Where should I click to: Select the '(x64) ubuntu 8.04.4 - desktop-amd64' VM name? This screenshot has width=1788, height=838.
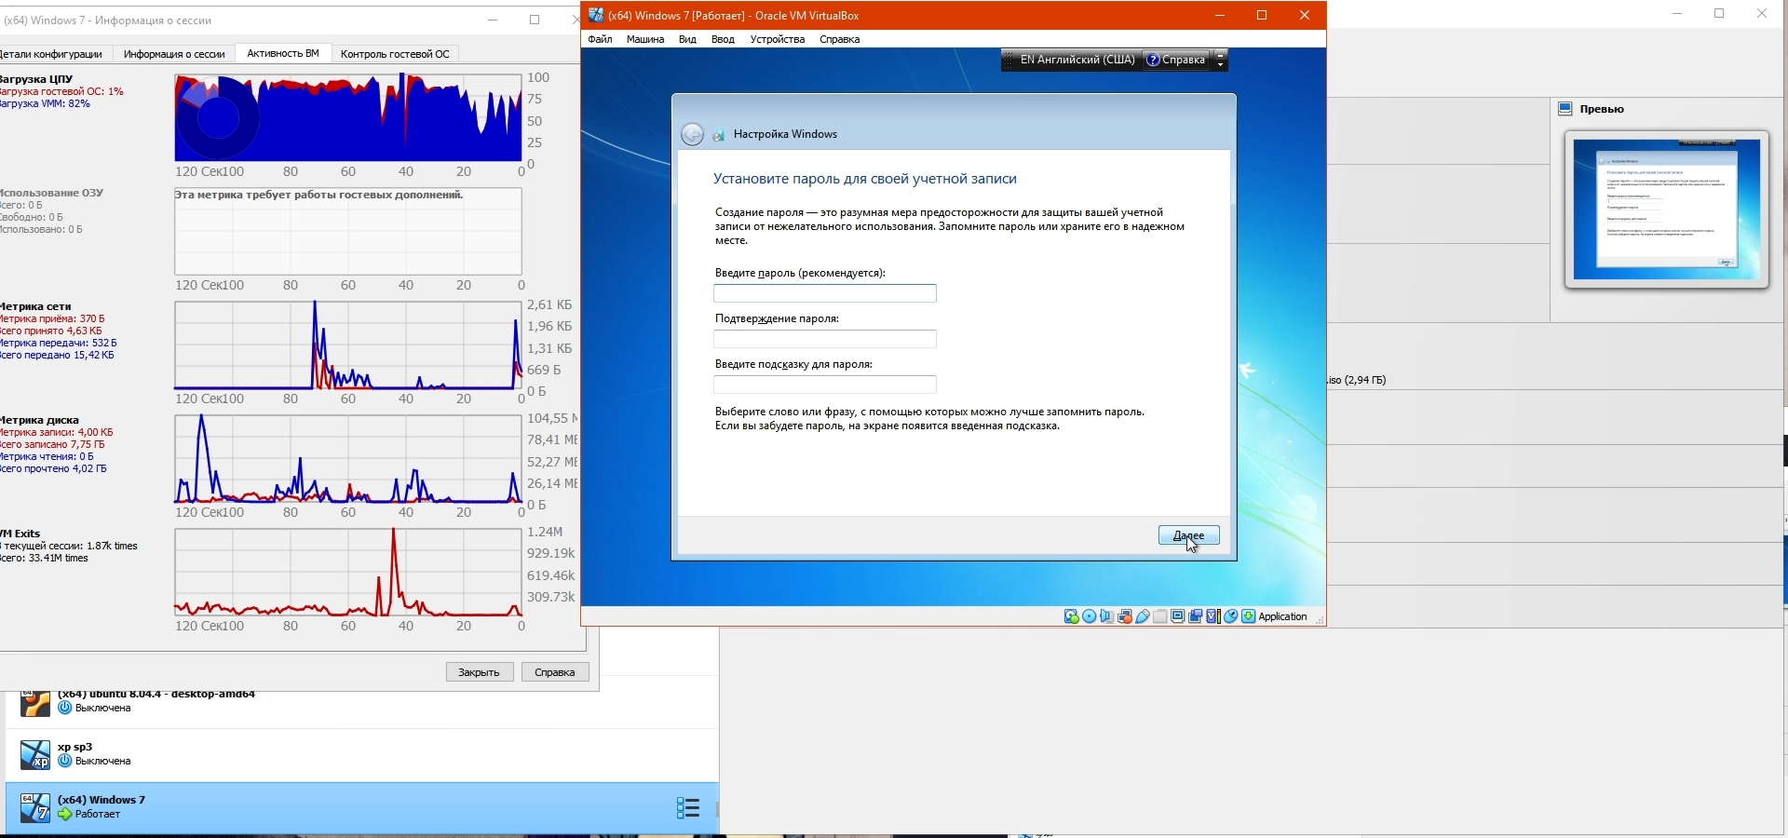pyautogui.click(x=156, y=695)
